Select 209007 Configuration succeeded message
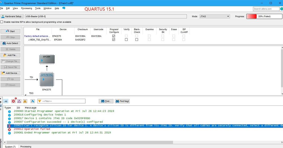The width and height of the screenshot is (283, 148). click(x=58, y=122)
